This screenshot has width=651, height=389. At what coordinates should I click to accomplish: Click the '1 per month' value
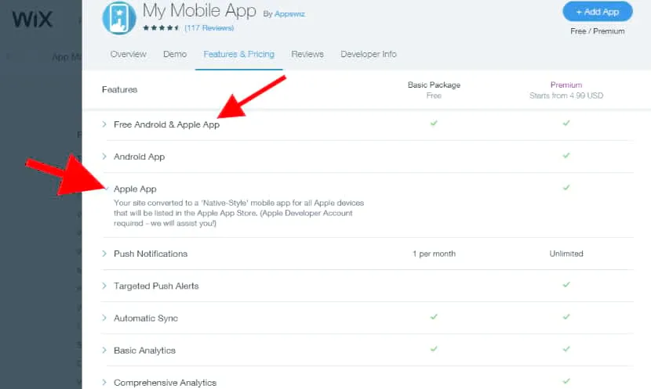(x=434, y=254)
